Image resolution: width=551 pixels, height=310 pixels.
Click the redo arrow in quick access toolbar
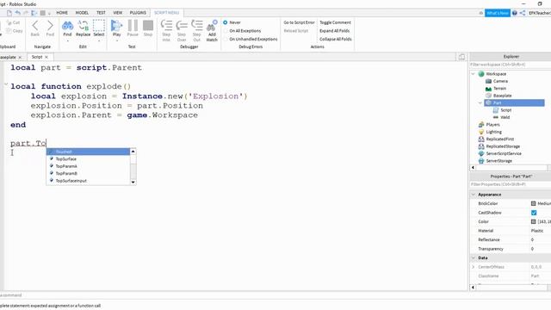click(x=26, y=13)
